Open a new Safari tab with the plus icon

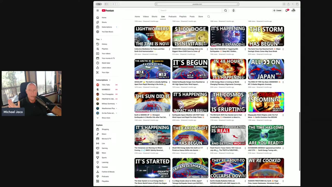click(293, 4)
